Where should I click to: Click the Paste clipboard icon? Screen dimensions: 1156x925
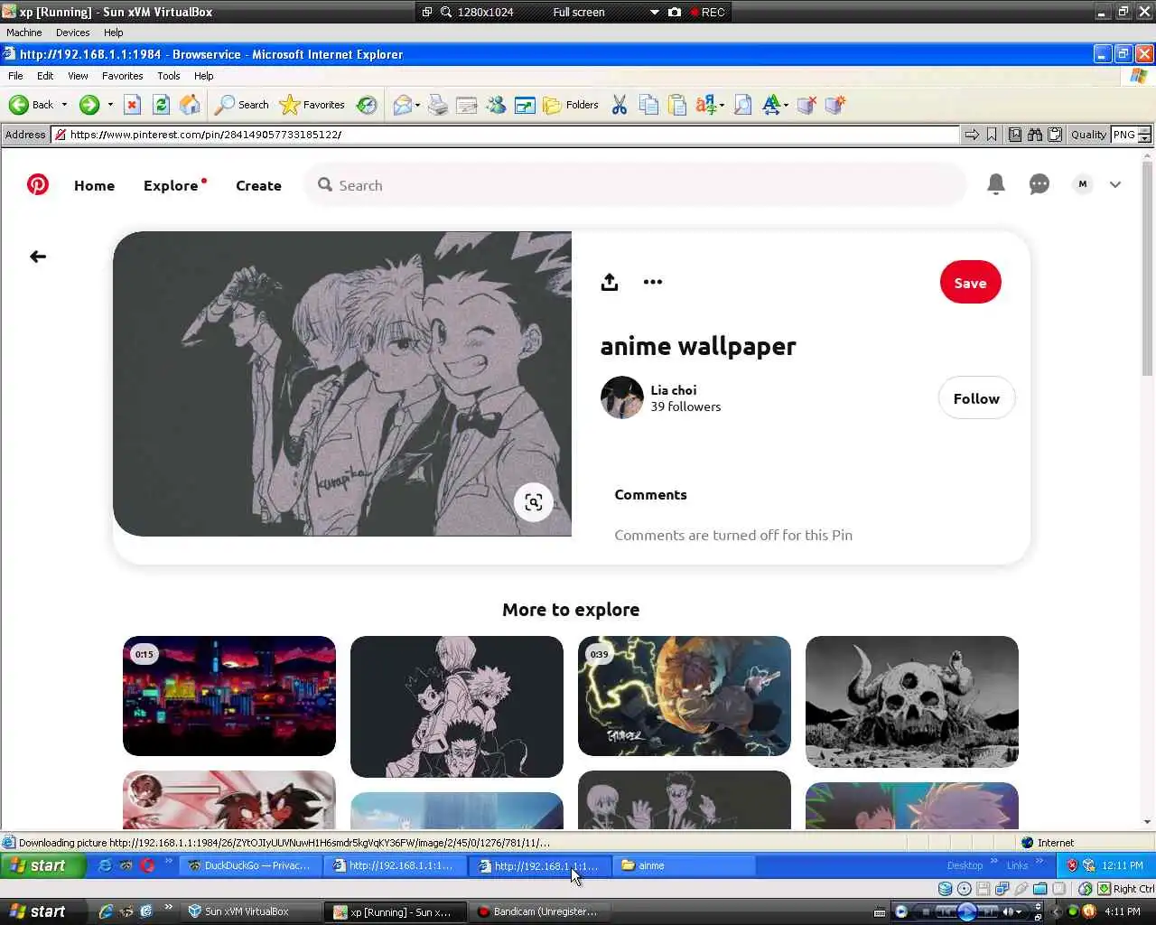click(x=677, y=105)
